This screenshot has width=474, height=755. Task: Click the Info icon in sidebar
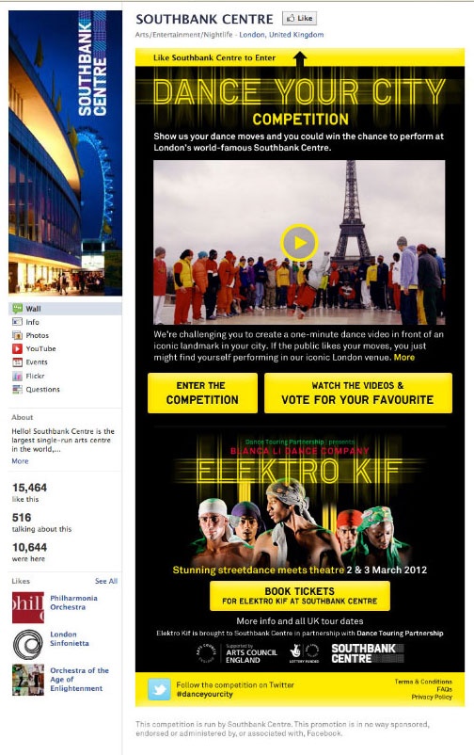pos(17,322)
